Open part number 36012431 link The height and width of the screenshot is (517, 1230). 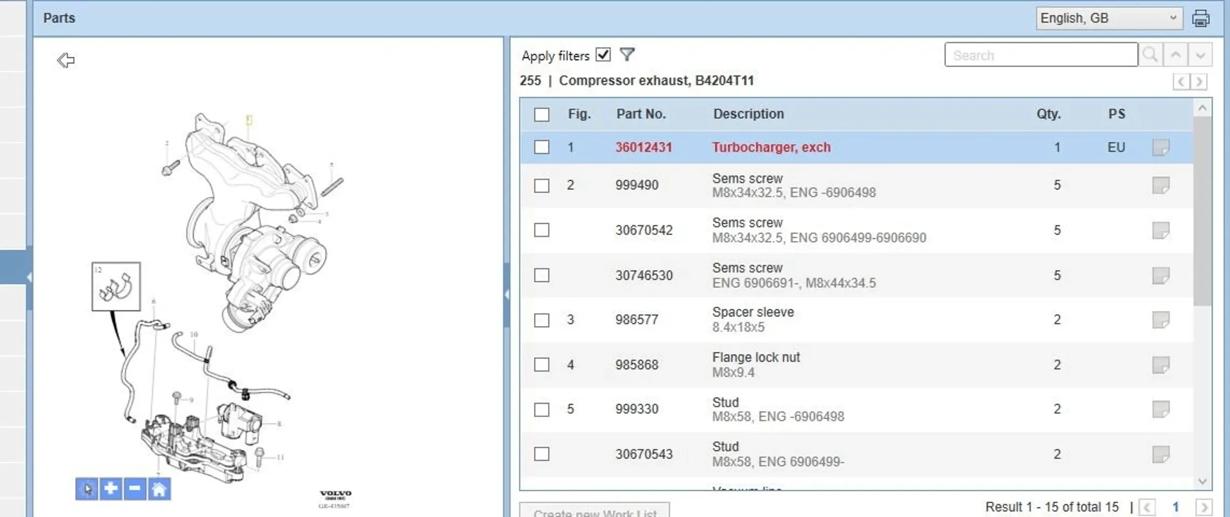click(x=643, y=147)
